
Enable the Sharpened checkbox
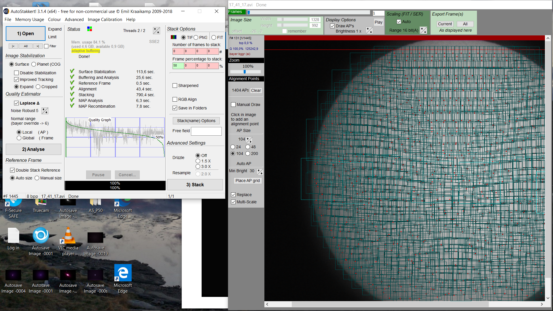(175, 86)
